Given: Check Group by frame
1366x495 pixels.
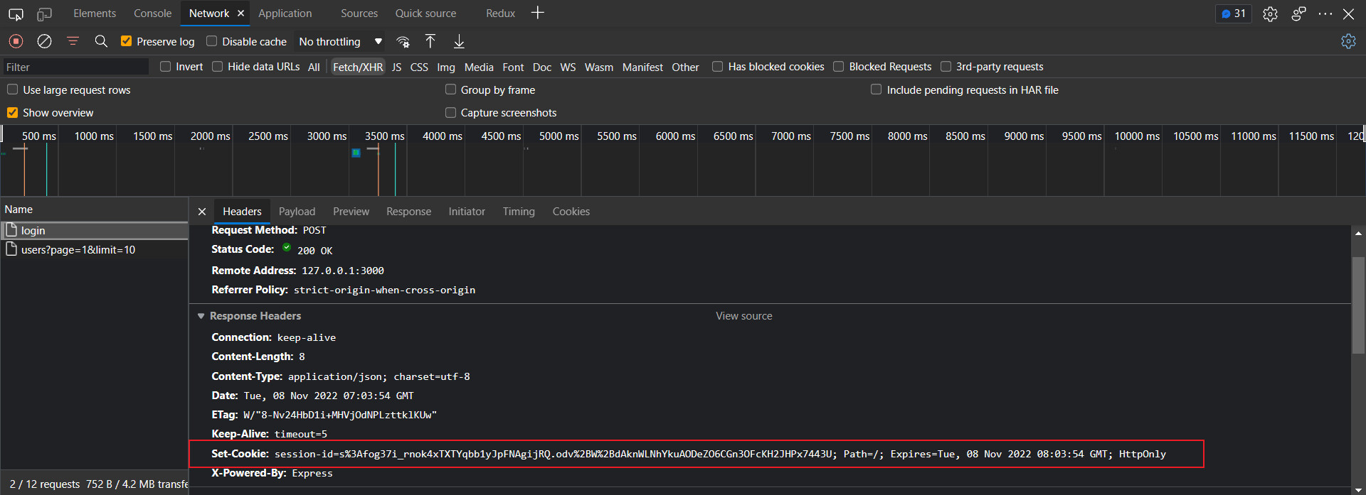Looking at the screenshot, I should 451,89.
